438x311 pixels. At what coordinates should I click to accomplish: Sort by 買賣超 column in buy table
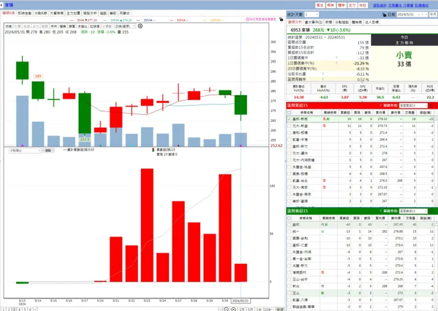345,112
